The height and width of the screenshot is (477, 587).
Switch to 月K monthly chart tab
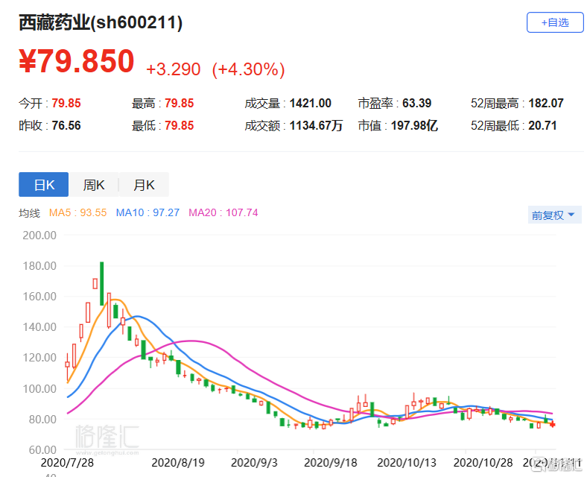(x=144, y=185)
